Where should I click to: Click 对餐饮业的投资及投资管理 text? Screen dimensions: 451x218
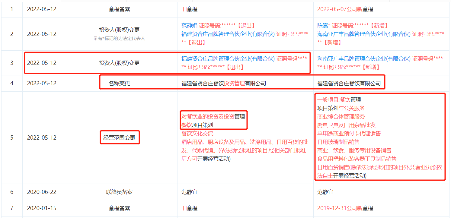click(x=213, y=116)
